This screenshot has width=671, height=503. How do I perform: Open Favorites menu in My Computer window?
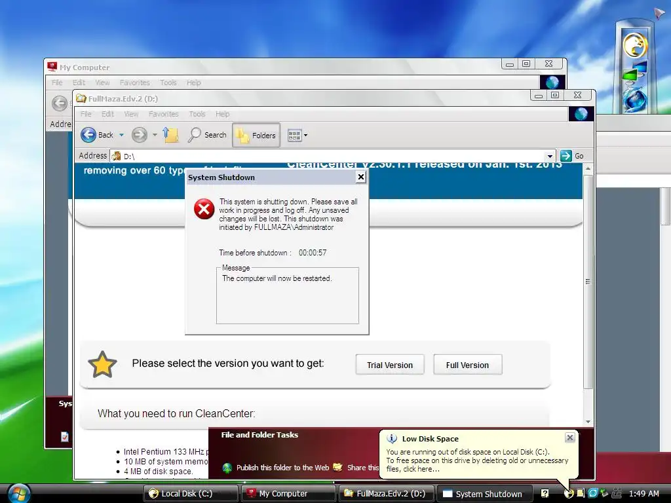click(134, 83)
